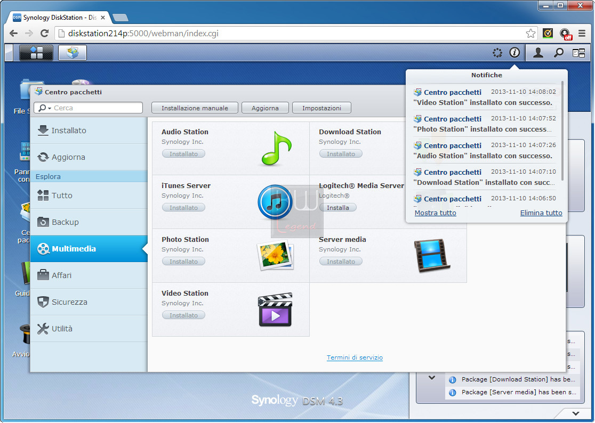
Task: Select the Affari category
Action: point(89,275)
